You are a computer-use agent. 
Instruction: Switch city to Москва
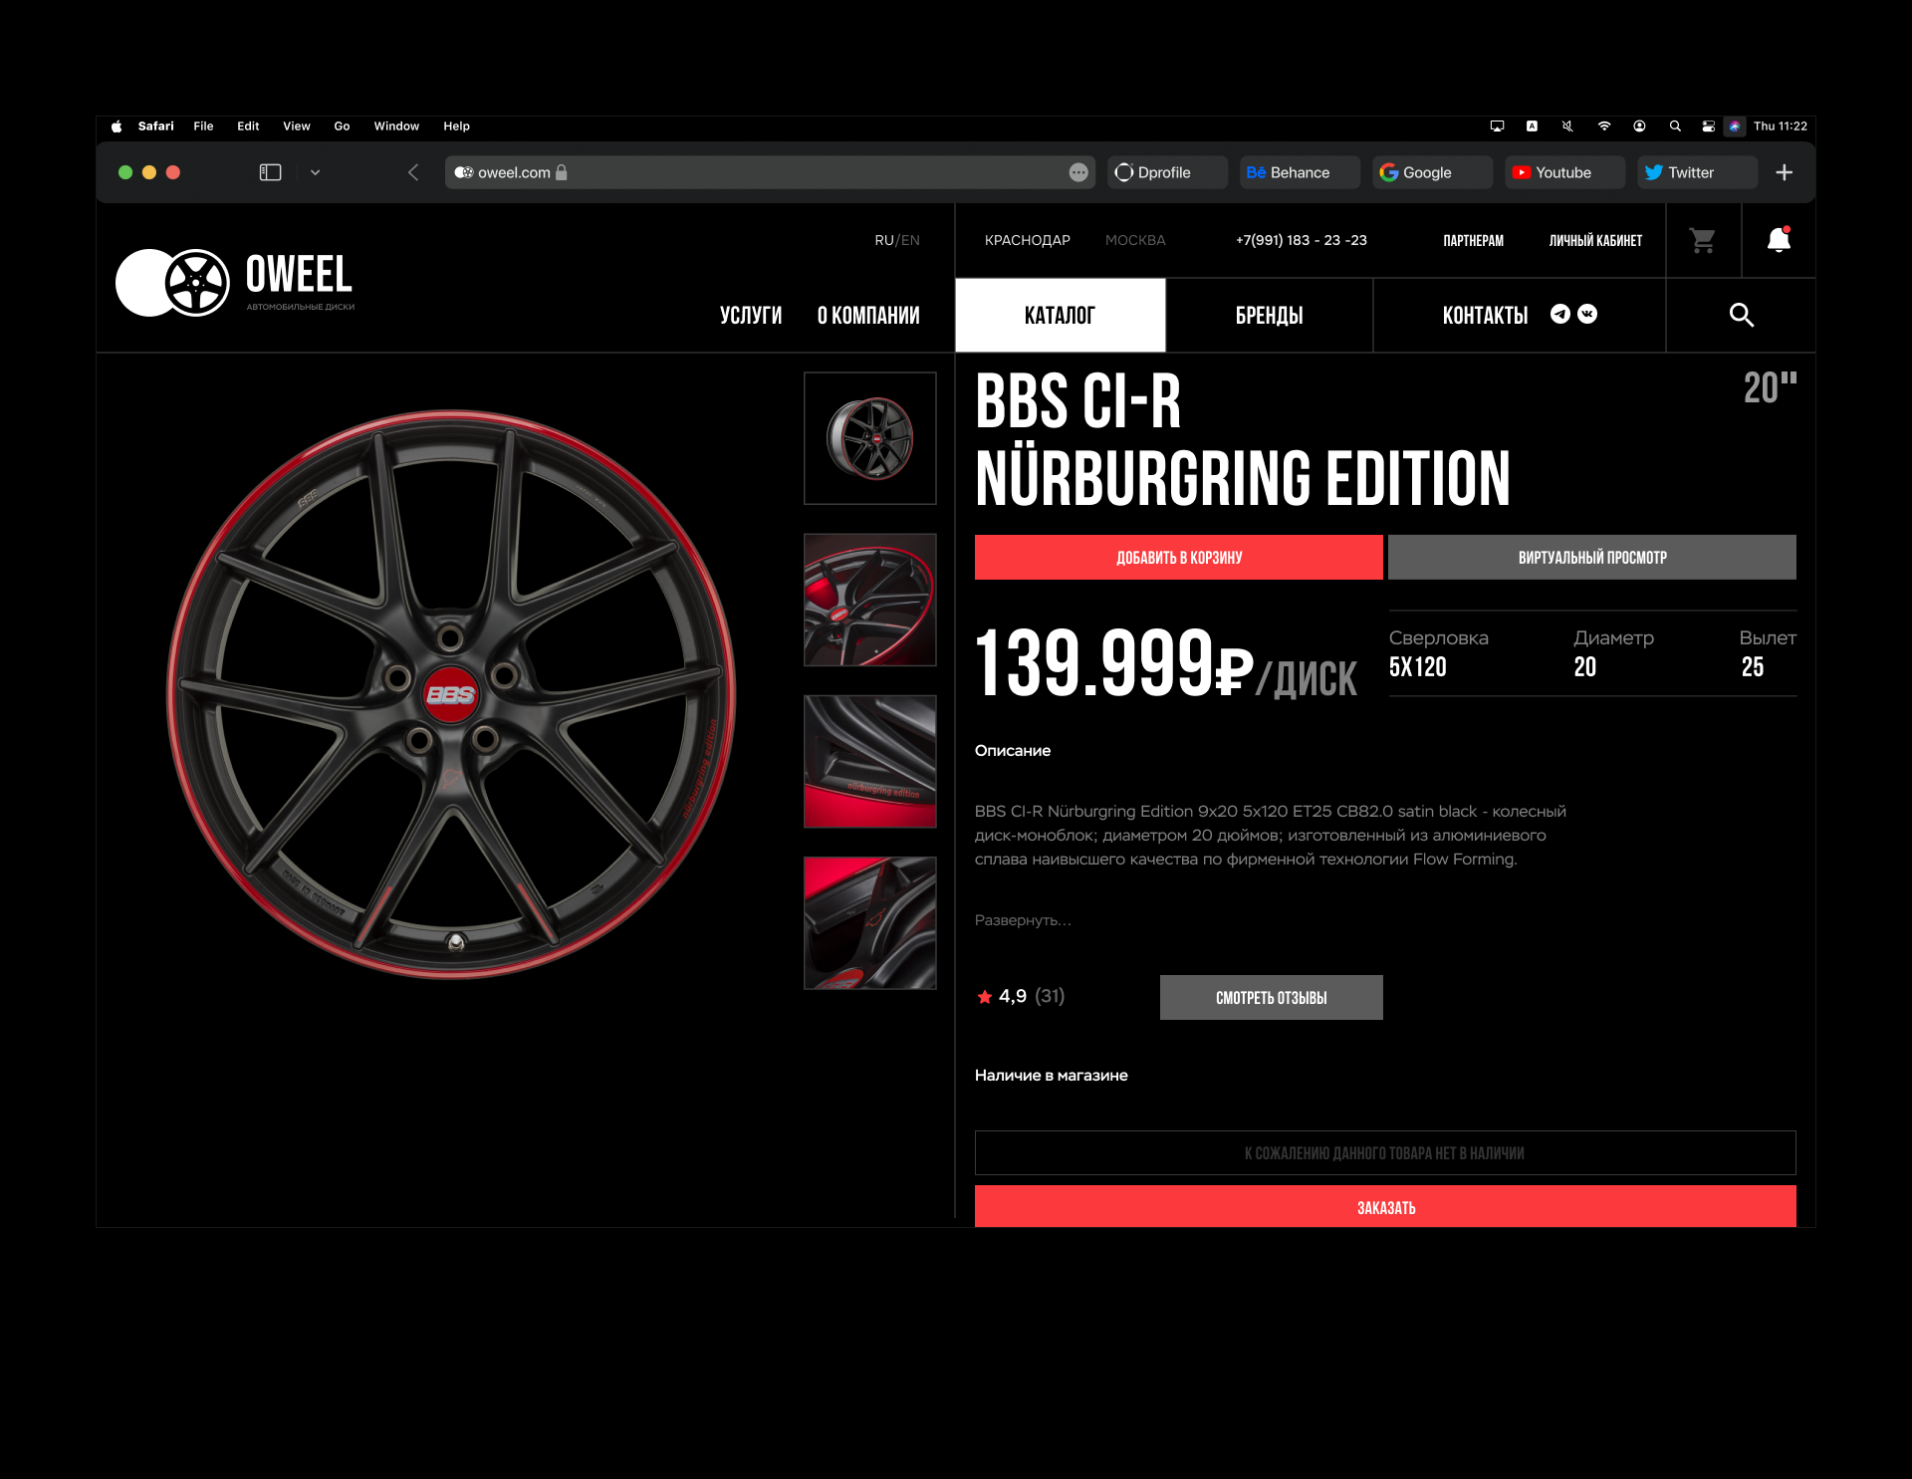click(x=1134, y=240)
